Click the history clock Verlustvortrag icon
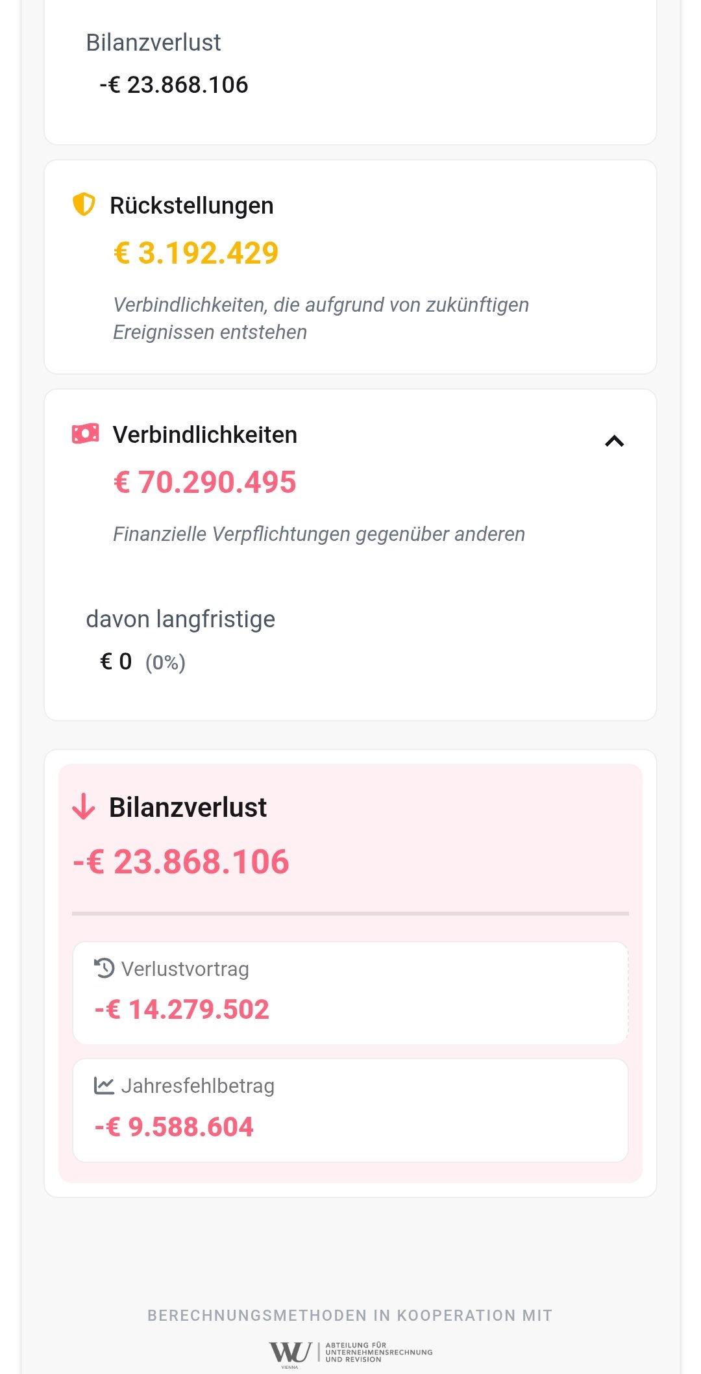 105,968
